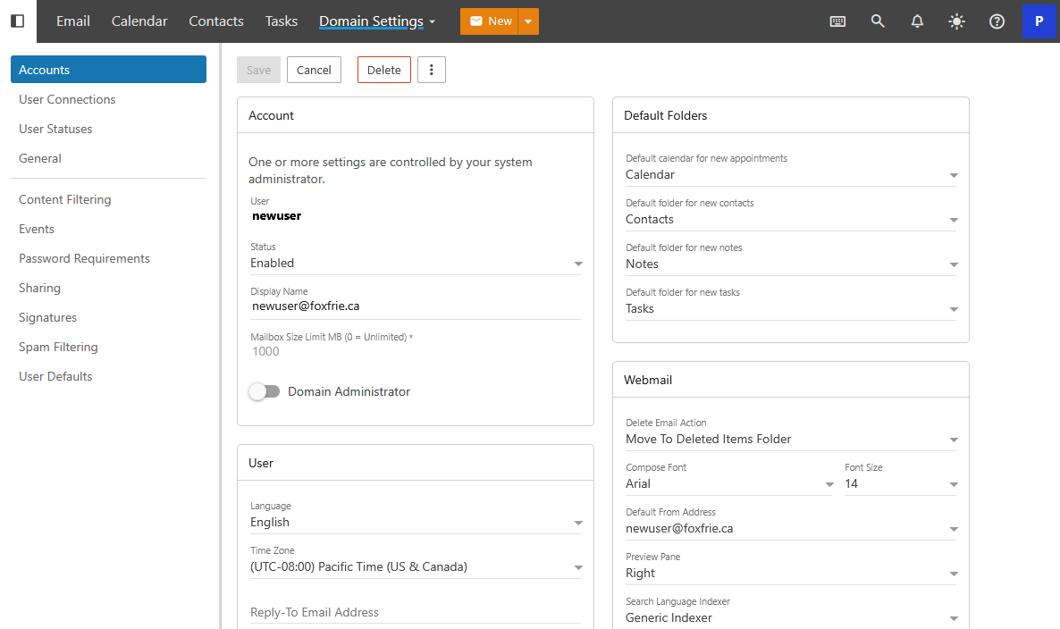Click the Display Name input field
Image resolution: width=1060 pixels, height=629 pixels.
coord(416,306)
